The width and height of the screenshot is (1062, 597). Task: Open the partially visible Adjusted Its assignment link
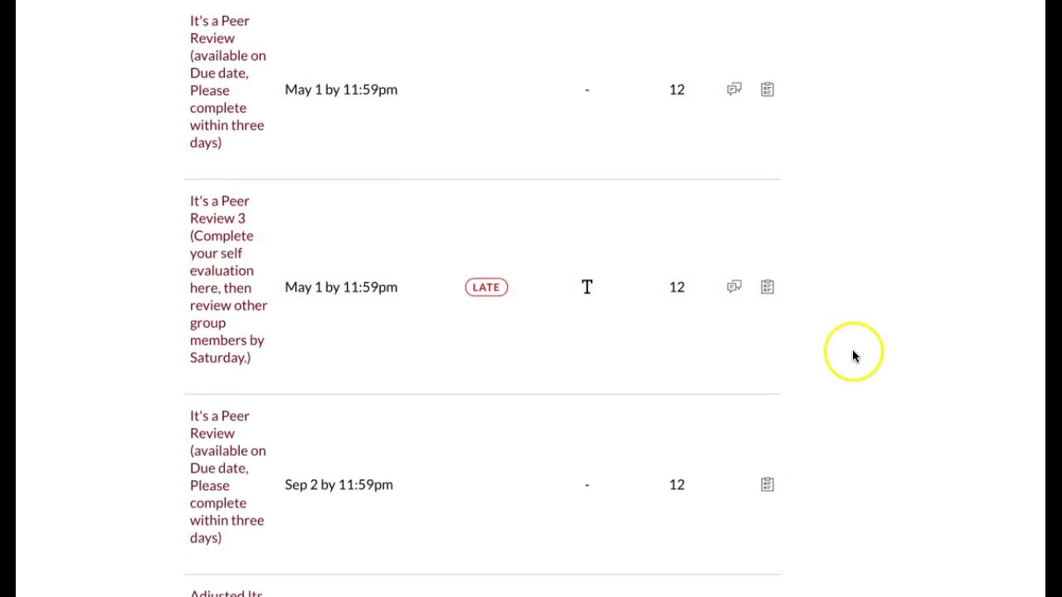(x=226, y=592)
